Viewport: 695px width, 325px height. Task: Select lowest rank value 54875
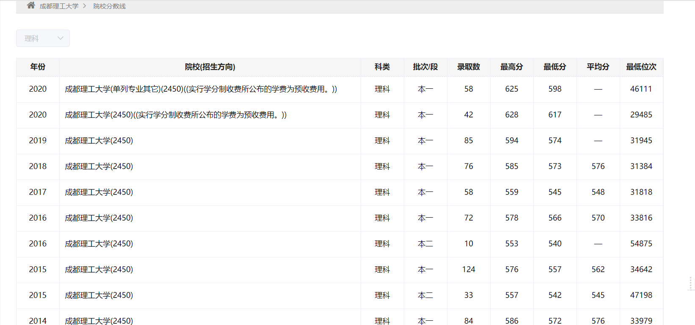coord(641,244)
